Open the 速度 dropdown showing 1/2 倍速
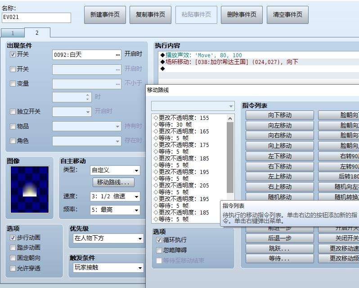The height and width of the screenshot is (288, 359). coord(115,197)
